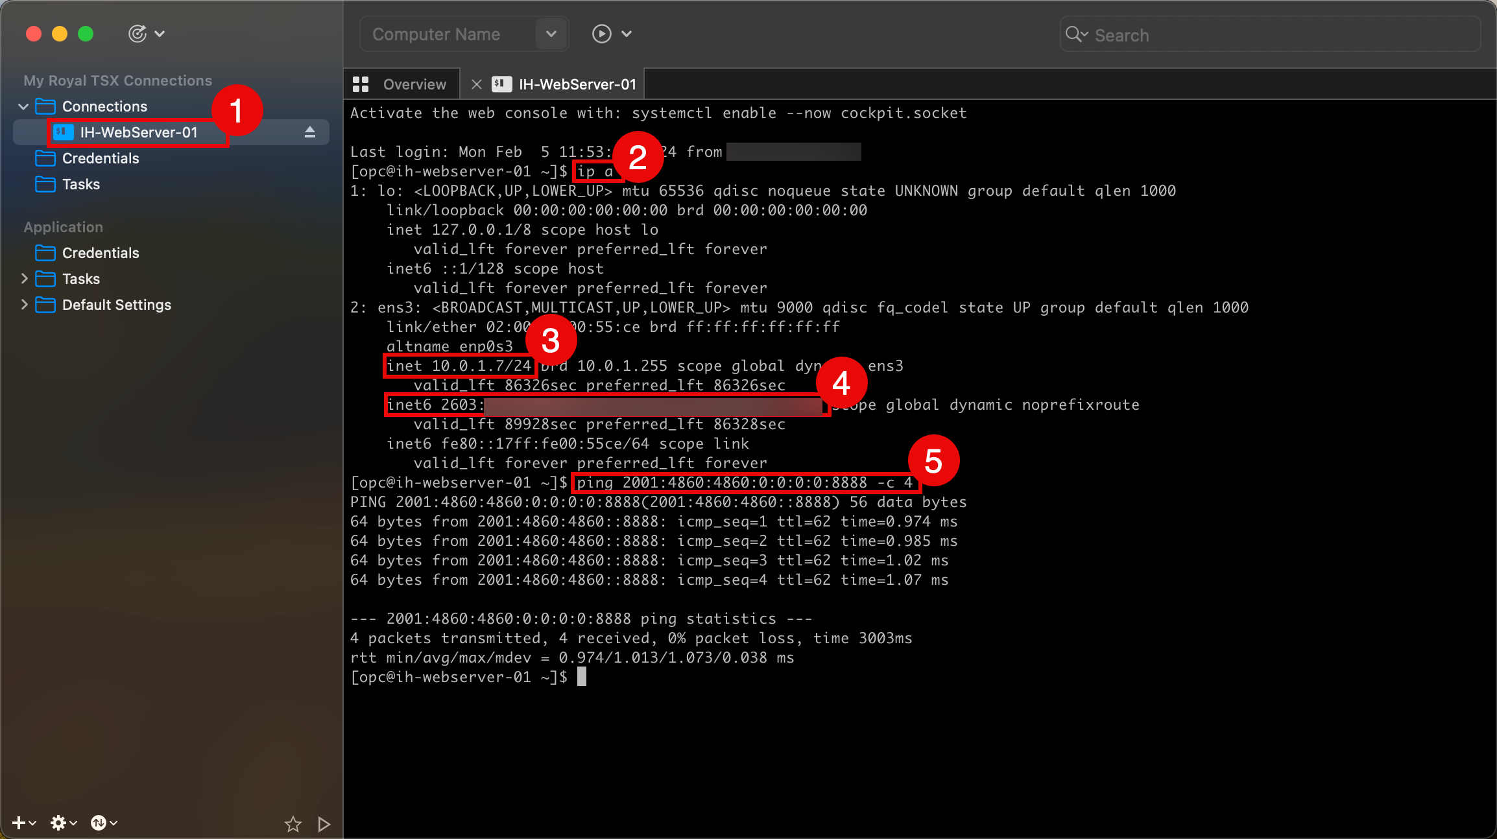
Task: Close the IH-WebServer-01 tab
Action: click(477, 84)
